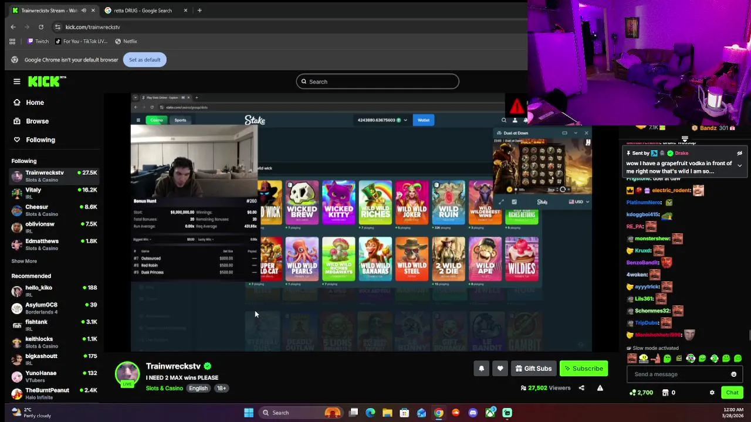Image resolution: width=751 pixels, height=422 pixels.
Task: Click the 18+ tag
Action: 222,388
